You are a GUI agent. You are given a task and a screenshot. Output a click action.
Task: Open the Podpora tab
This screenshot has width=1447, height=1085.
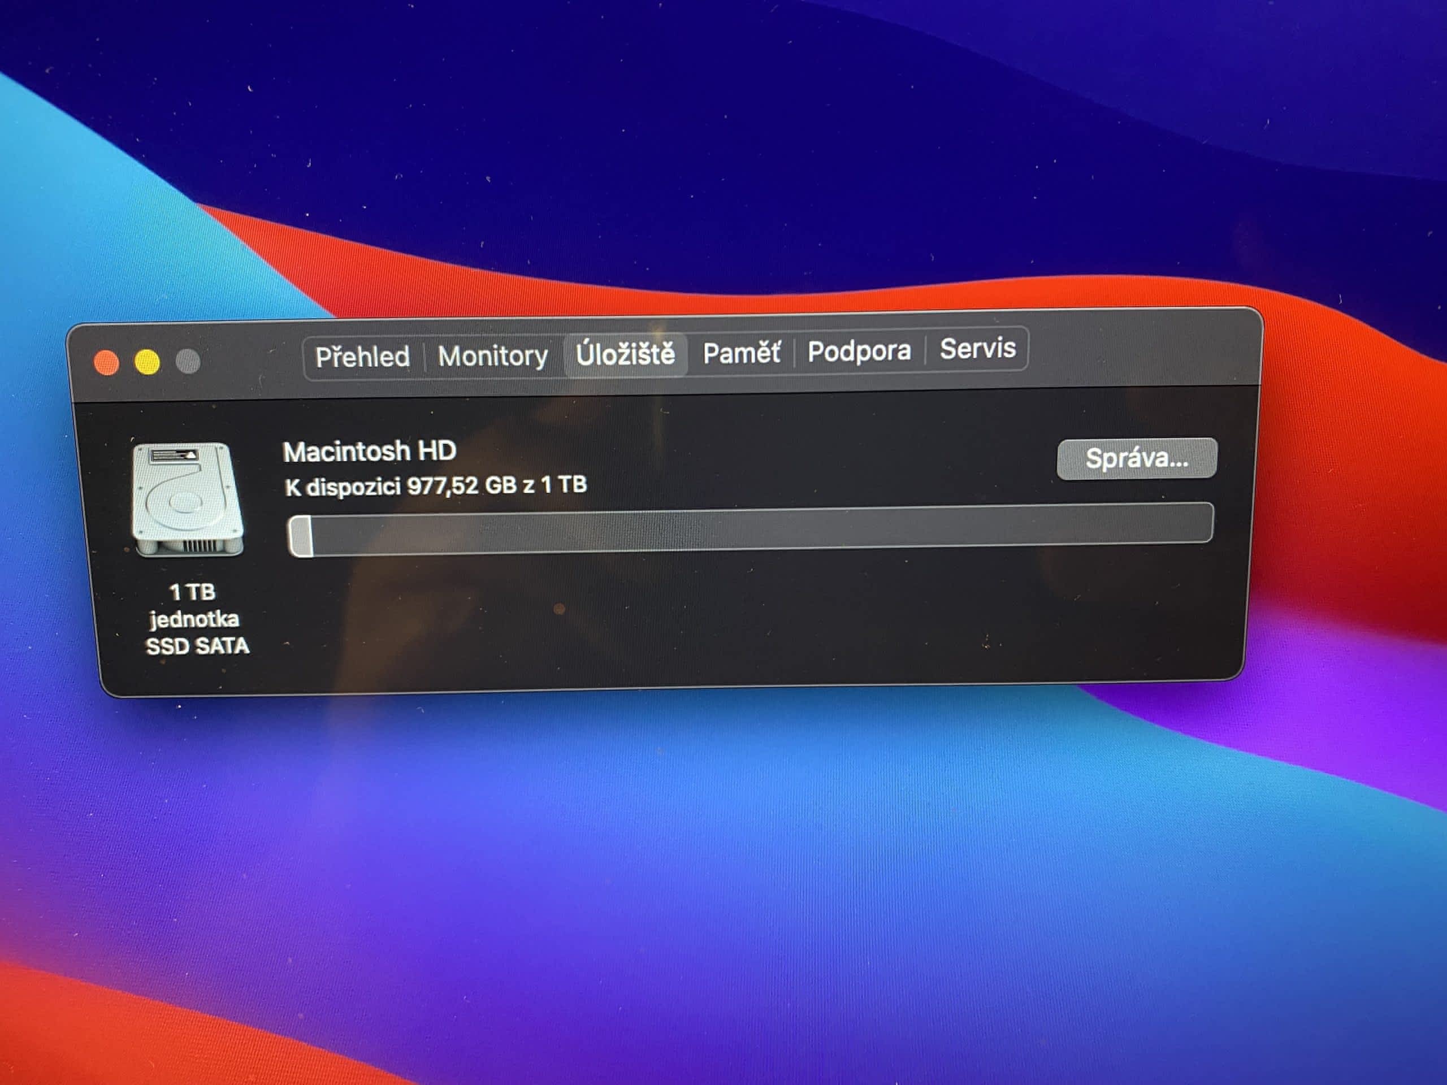[859, 351]
